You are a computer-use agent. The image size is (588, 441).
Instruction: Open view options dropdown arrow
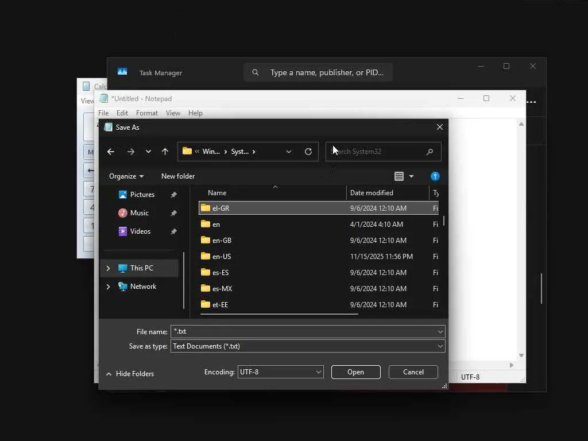click(x=411, y=176)
